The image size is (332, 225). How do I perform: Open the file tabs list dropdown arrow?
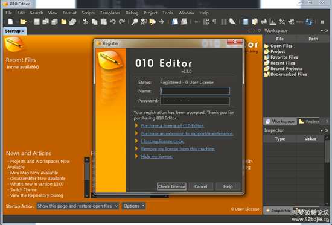click(259, 31)
